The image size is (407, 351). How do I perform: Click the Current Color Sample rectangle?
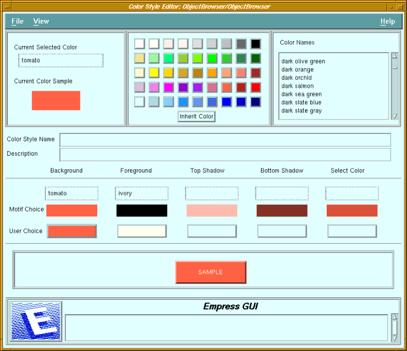pyautogui.click(x=56, y=100)
